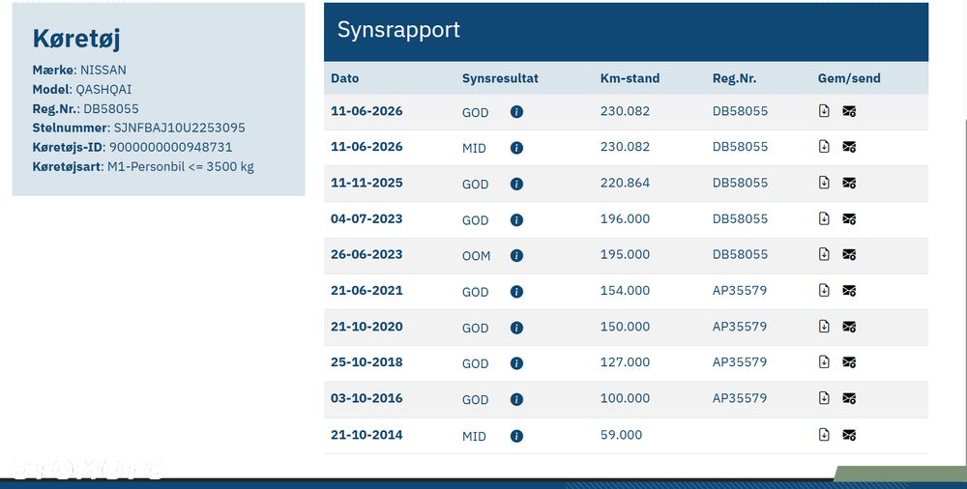Viewport: 967px width, 489px height.
Task: Email the 03-10-2016 inspection report
Action: pos(849,399)
